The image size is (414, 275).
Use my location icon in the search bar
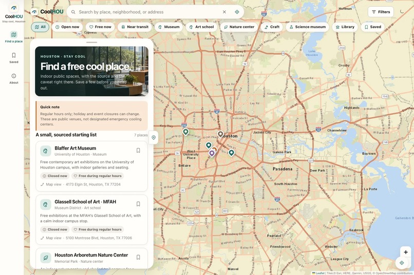tap(237, 12)
